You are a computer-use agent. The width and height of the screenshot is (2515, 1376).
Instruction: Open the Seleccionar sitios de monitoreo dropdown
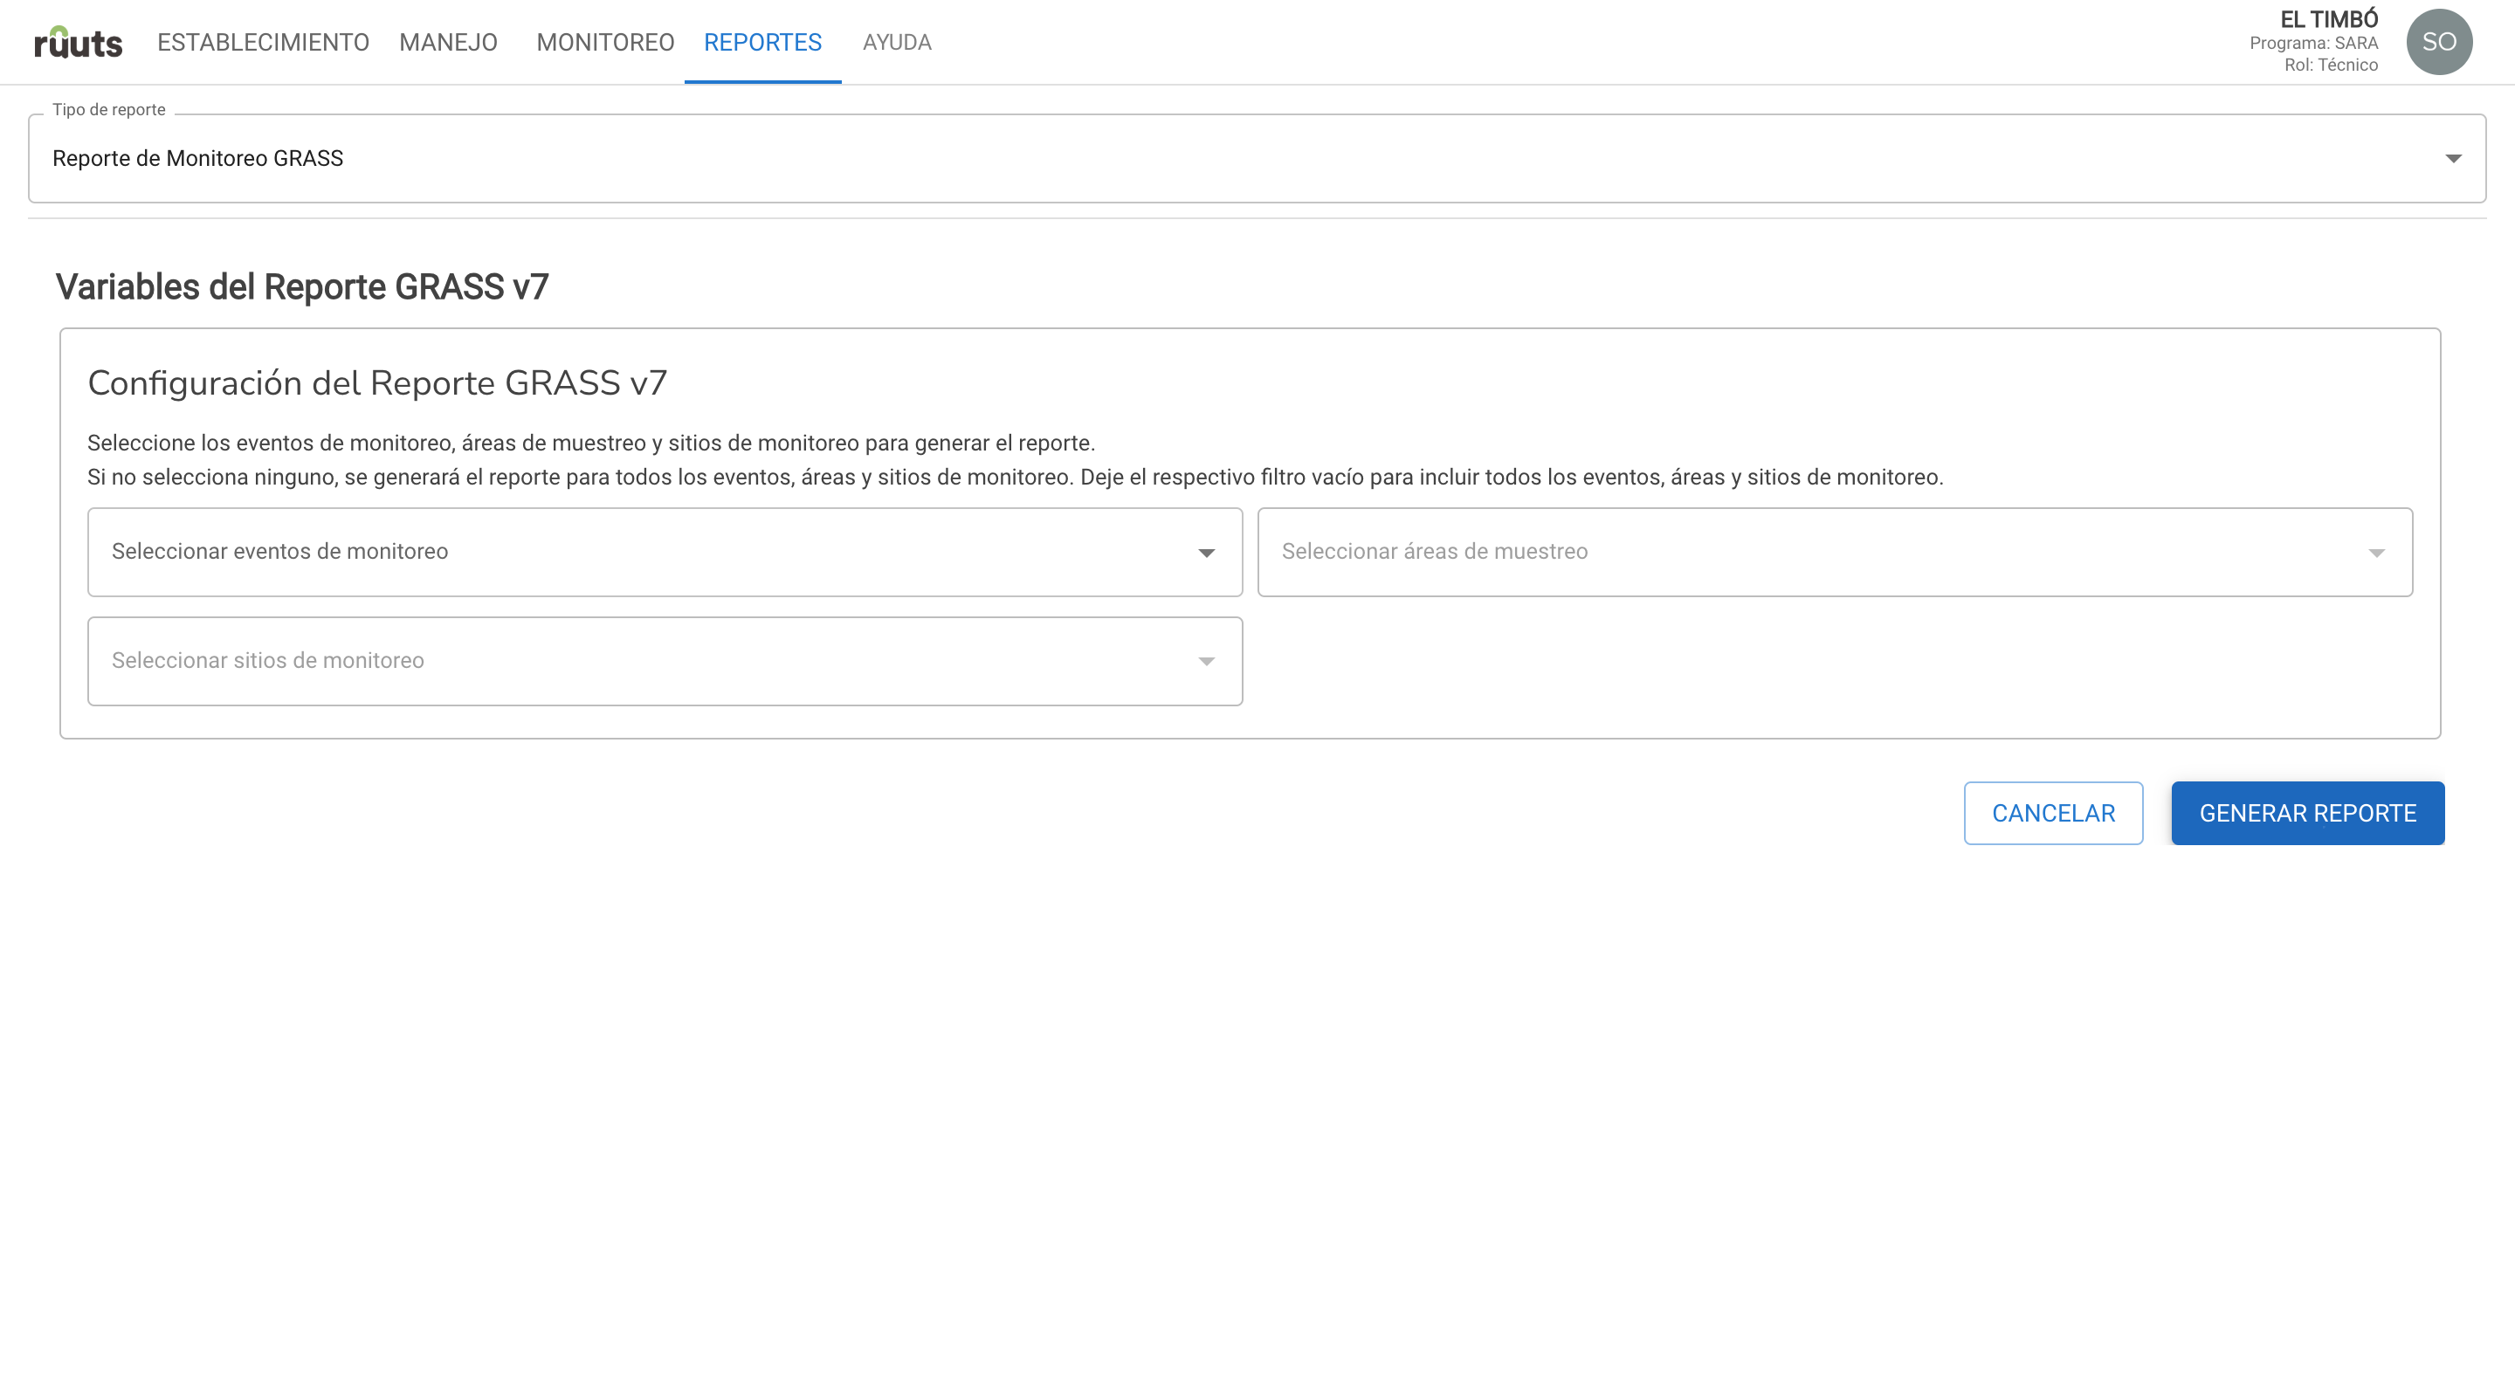pos(586,661)
